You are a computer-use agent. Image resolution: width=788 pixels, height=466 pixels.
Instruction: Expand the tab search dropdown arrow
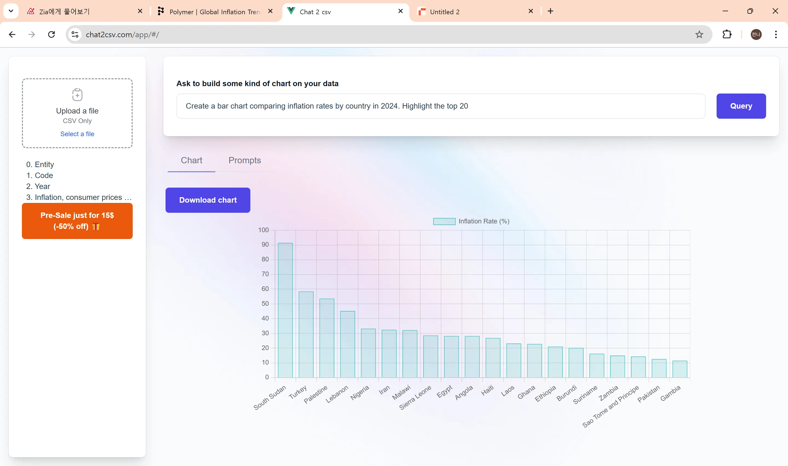[x=11, y=11]
